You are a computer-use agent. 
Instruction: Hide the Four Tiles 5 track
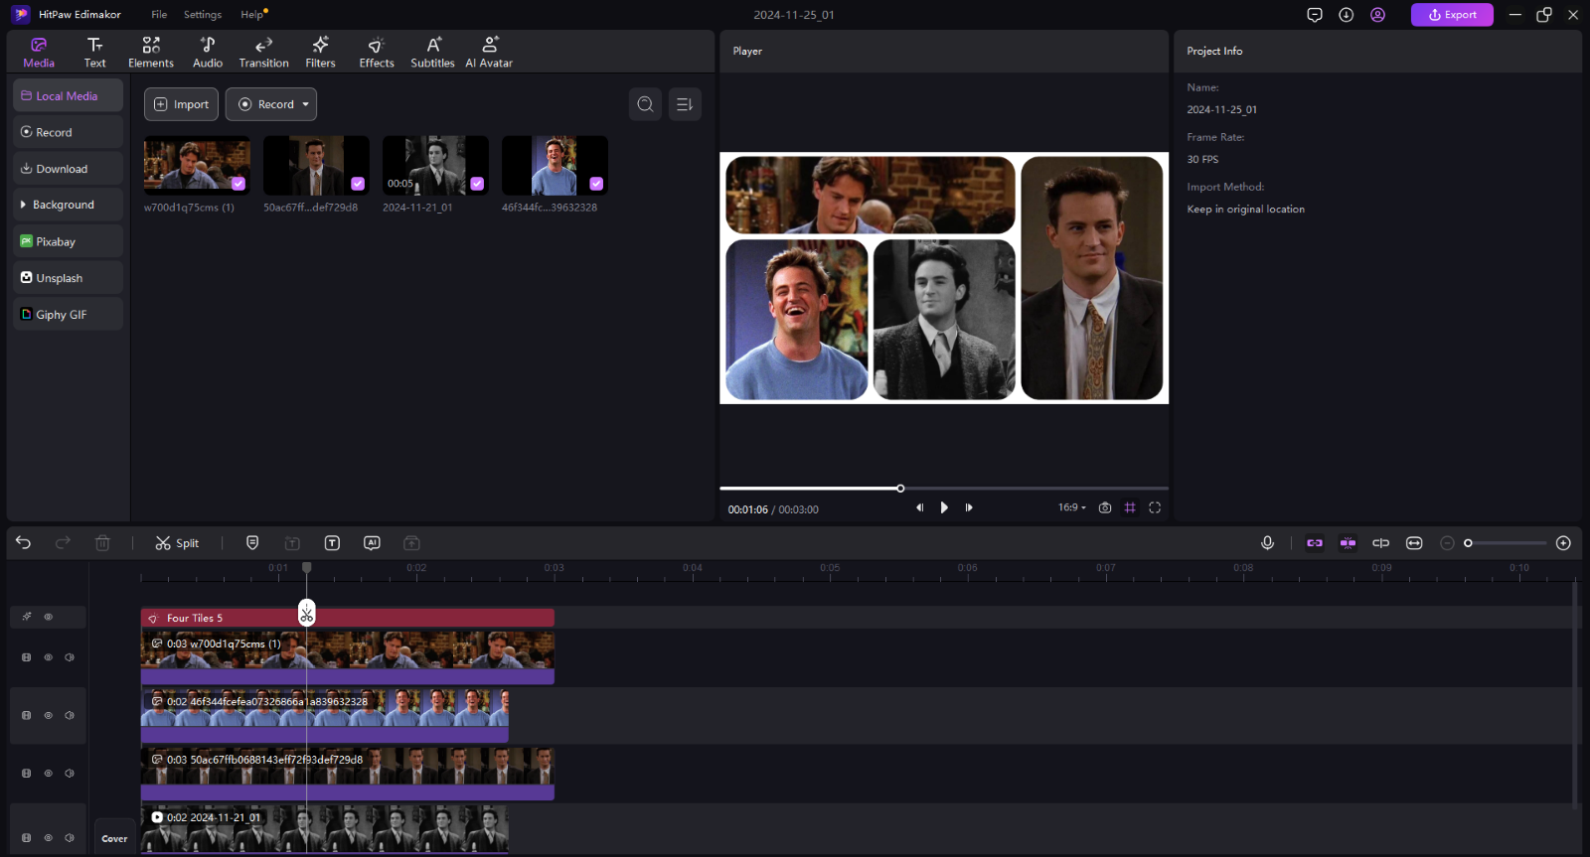[x=48, y=617]
